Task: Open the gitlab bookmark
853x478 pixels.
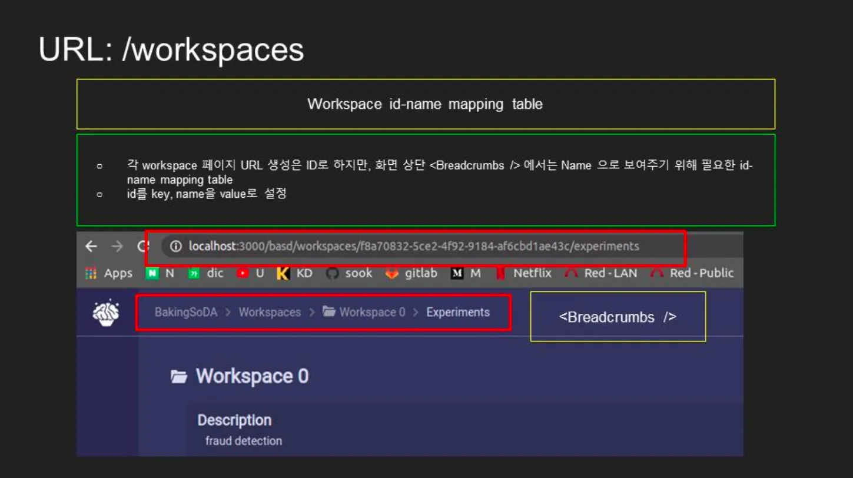Action: pyautogui.click(x=411, y=273)
